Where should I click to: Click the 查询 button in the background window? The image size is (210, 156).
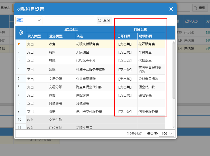[x=200, y=8]
